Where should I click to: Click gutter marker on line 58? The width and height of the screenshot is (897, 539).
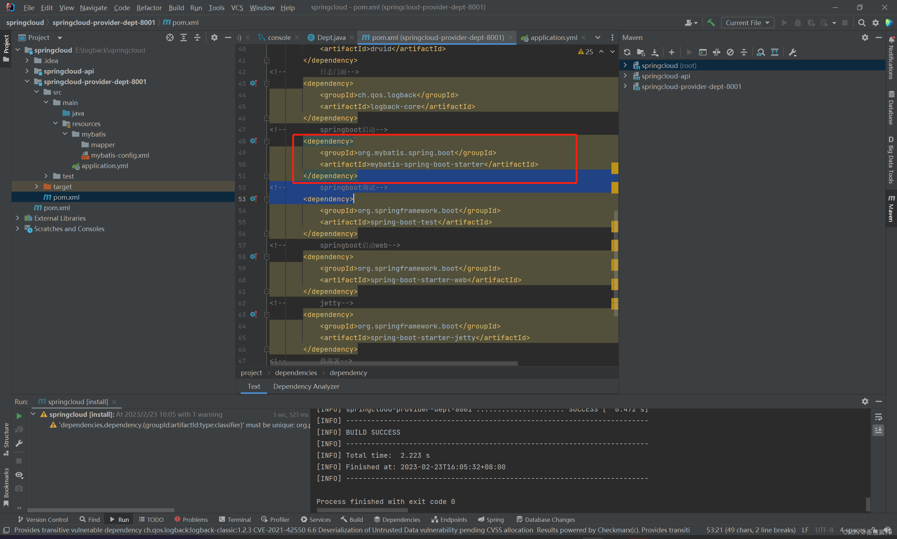[254, 256]
